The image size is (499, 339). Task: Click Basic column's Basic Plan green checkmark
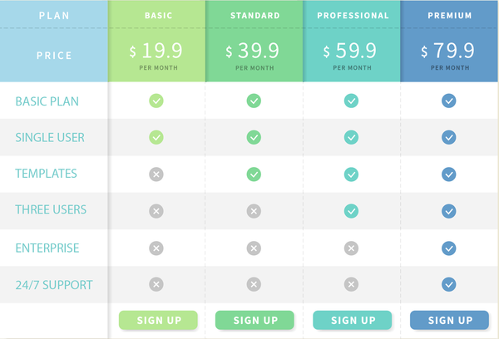[x=156, y=101]
